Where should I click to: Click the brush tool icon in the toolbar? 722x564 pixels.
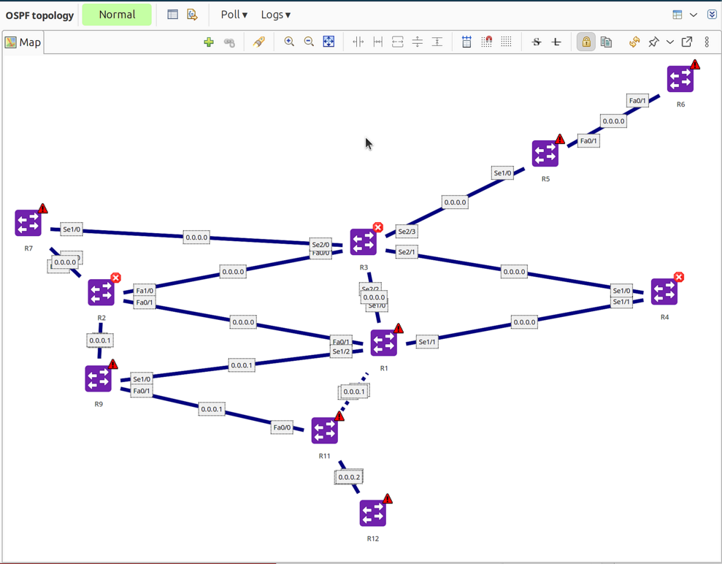click(258, 42)
